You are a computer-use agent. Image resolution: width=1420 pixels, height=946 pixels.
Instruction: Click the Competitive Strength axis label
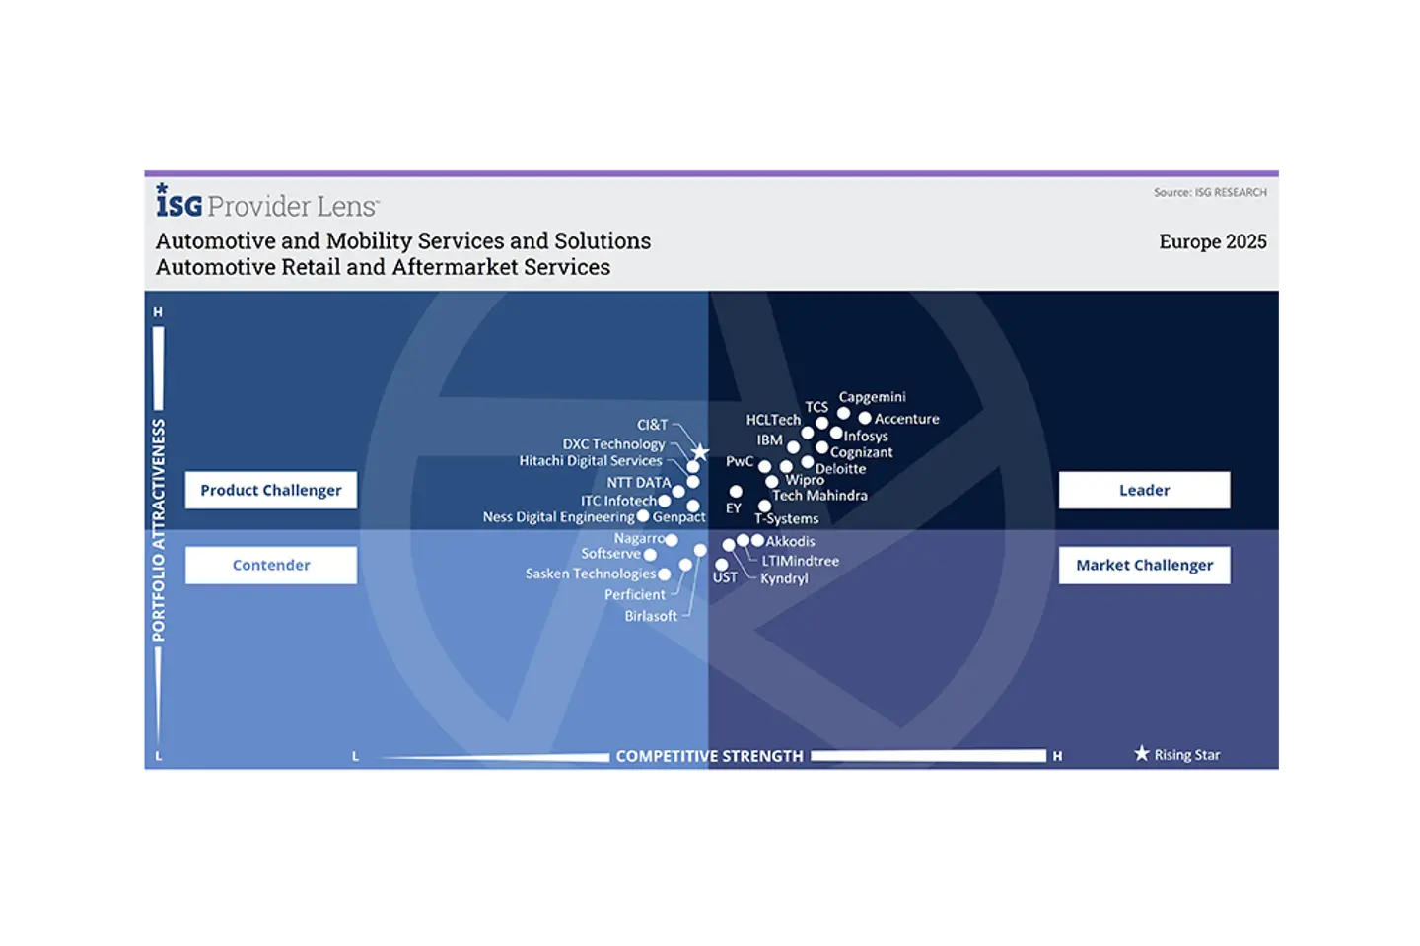(x=709, y=755)
